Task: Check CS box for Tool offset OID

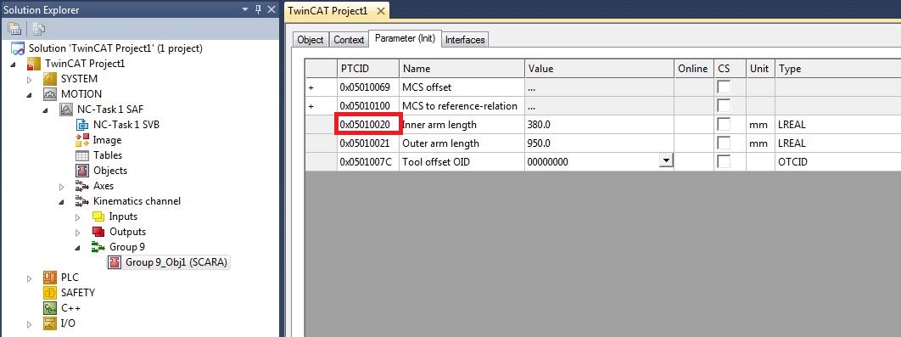Action: 724,161
